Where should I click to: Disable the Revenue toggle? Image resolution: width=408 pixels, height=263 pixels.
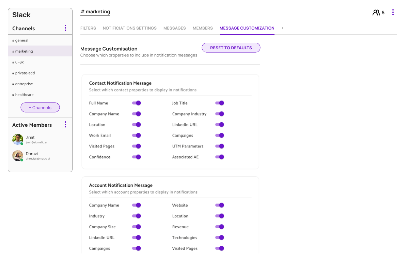tap(220, 227)
